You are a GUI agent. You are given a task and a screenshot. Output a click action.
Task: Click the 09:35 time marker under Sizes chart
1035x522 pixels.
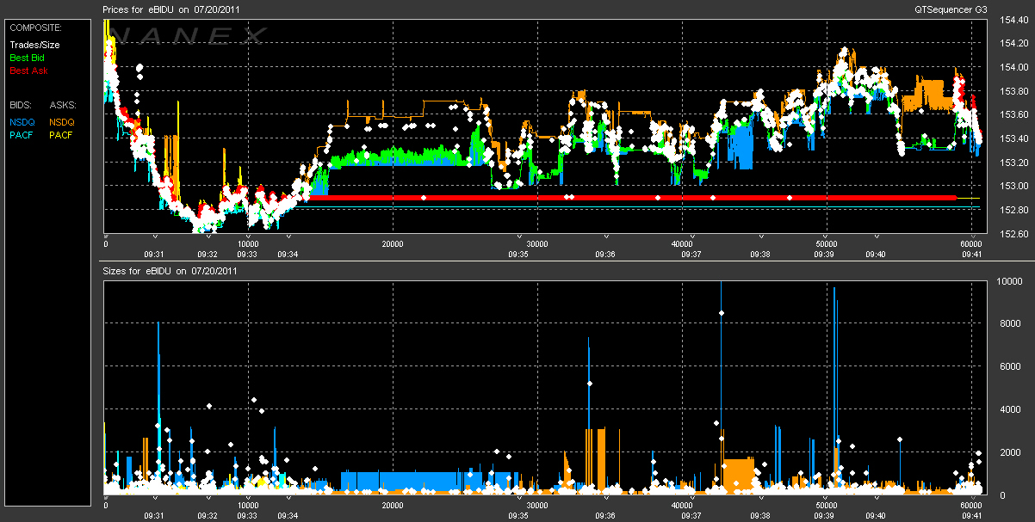[x=519, y=516]
